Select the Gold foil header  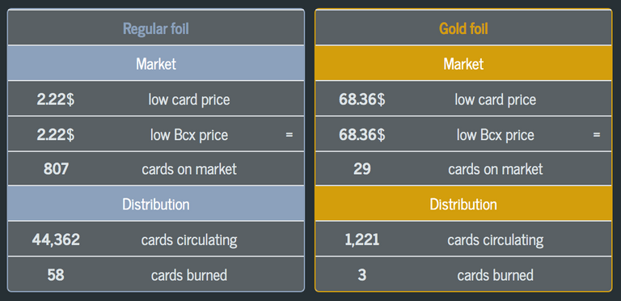click(463, 28)
